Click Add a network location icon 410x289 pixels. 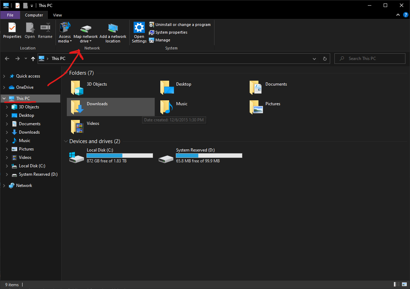[x=113, y=28]
